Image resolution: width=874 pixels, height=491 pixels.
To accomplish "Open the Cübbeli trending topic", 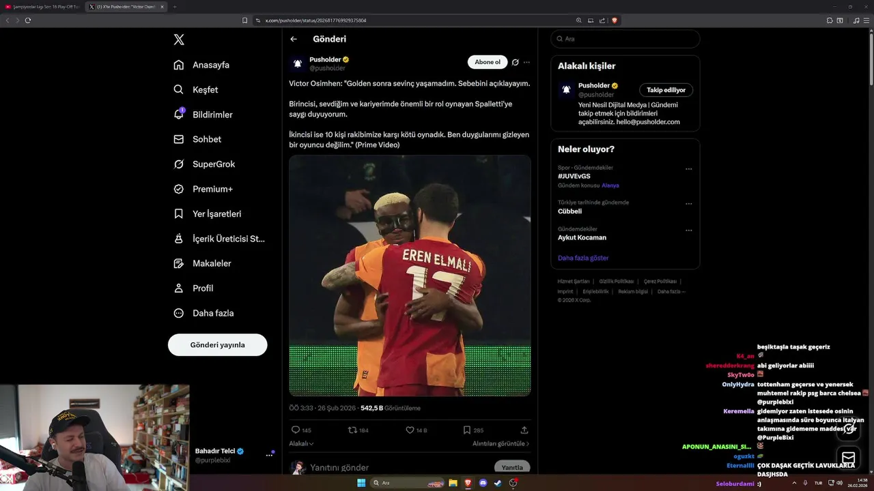I will (x=569, y=211).
